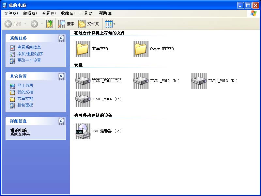Click the 我的文档 sidebar icon
261x196 pixels.
coord(12,92)
